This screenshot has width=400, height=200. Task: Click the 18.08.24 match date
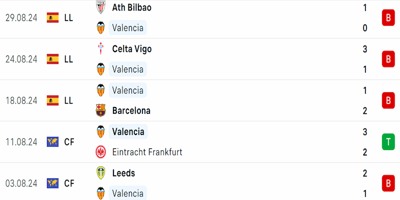[x=21, y=100]
